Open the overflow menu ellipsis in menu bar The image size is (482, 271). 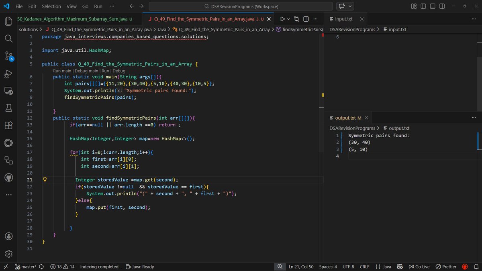click(x=112, y=6)
